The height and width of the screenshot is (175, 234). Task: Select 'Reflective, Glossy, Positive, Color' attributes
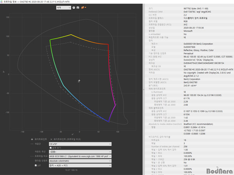click(x=199, y=50)
